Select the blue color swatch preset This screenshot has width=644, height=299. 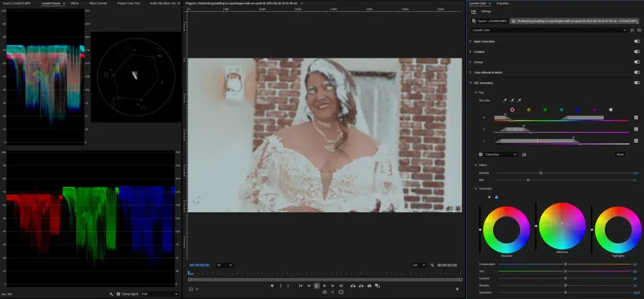tap(578, 109)
